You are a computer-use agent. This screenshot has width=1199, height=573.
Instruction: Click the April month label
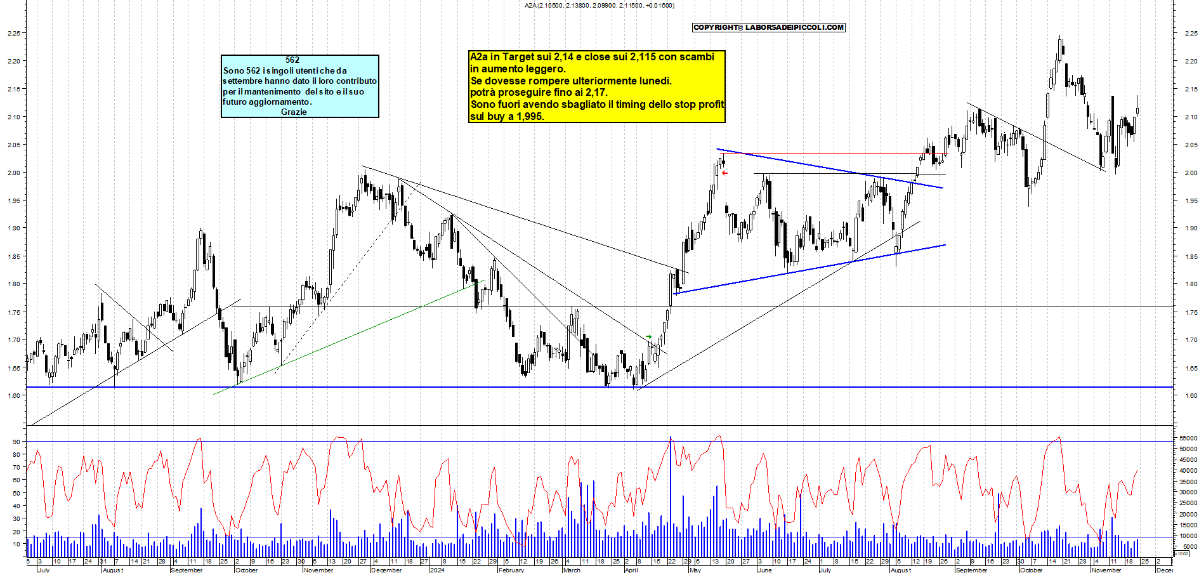(631, 570)
